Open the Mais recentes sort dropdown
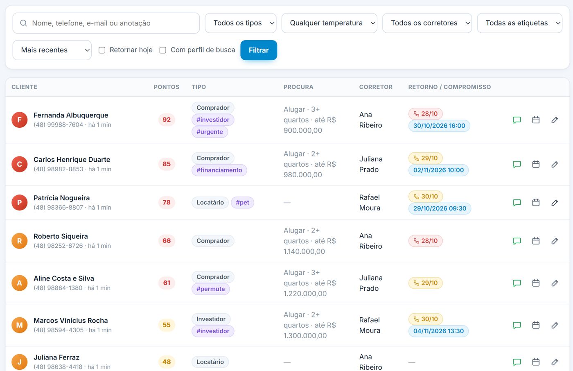This screenshot has height=371, width=573. tap(52, 50)
